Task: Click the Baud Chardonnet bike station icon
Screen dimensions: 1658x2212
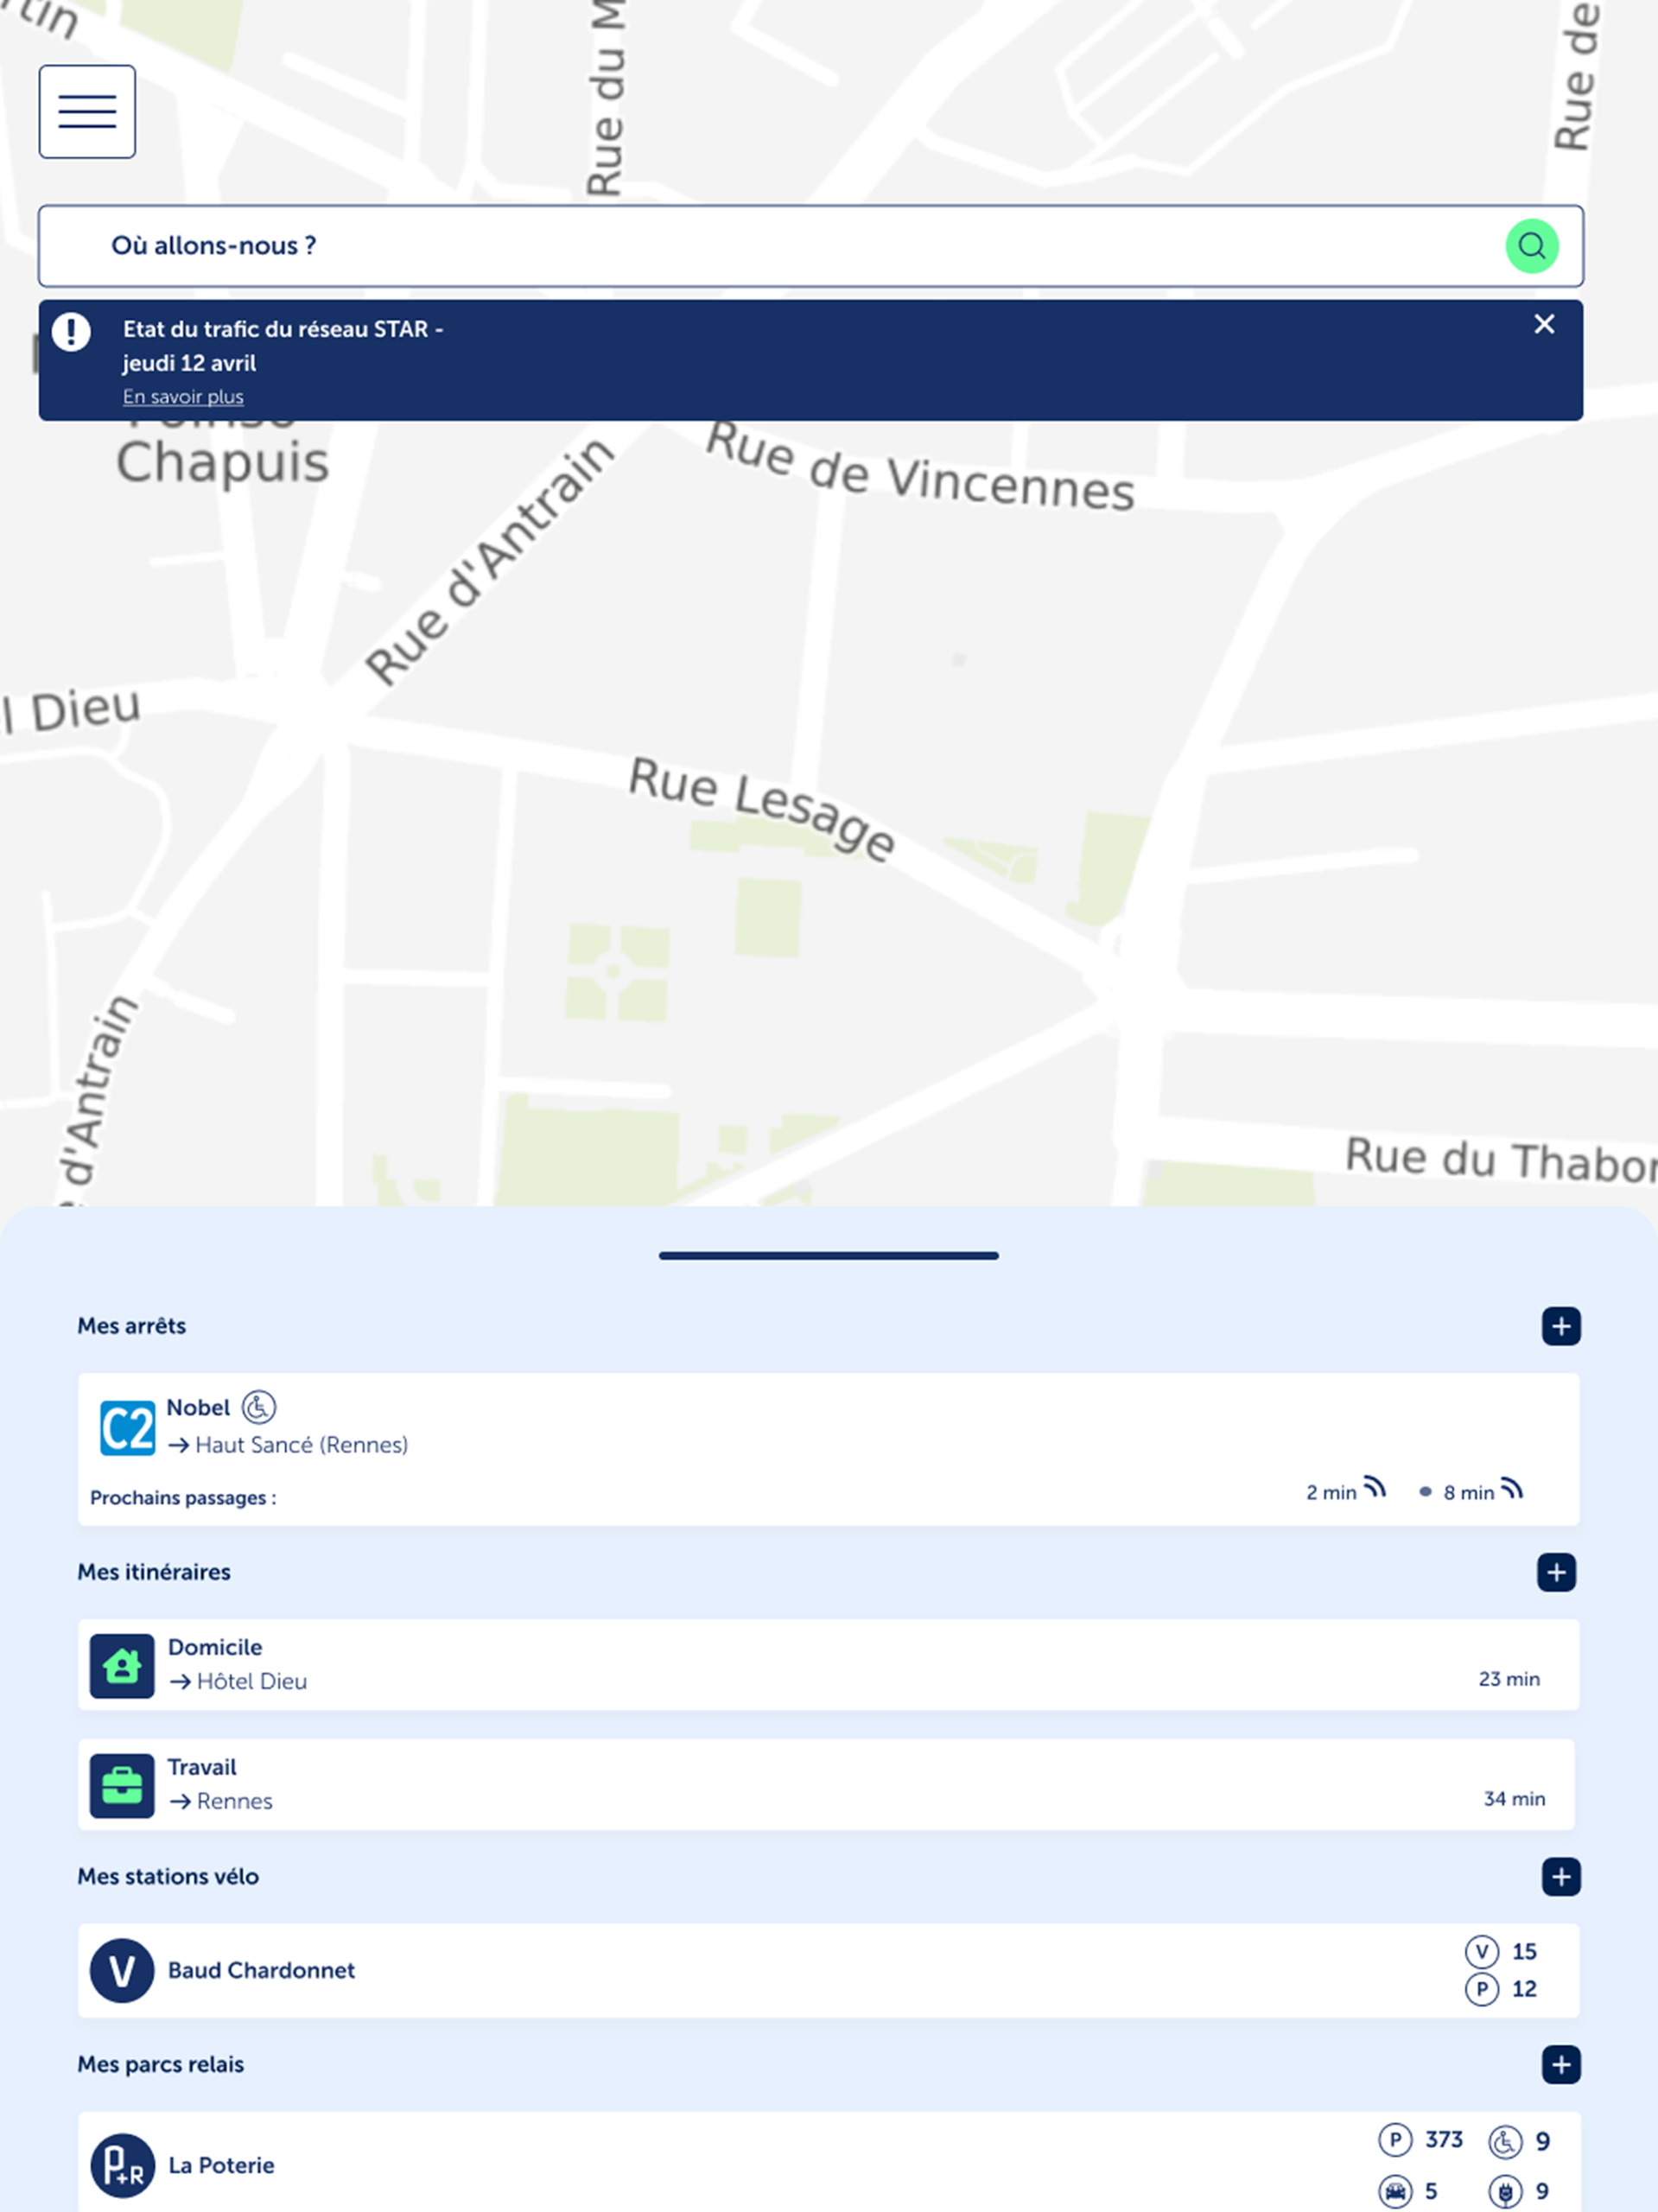Action: pyautogui.click(x=122, y=1970)
